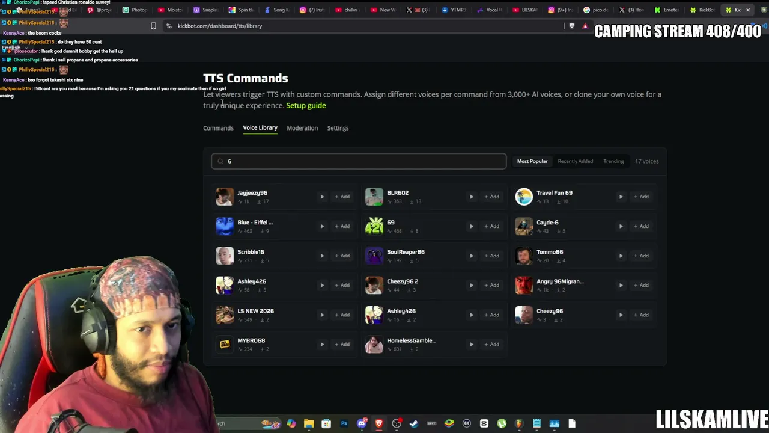Screen dimensions: 769x433
Task: Go to the TTS Settings tab
Action: [338, 128]
